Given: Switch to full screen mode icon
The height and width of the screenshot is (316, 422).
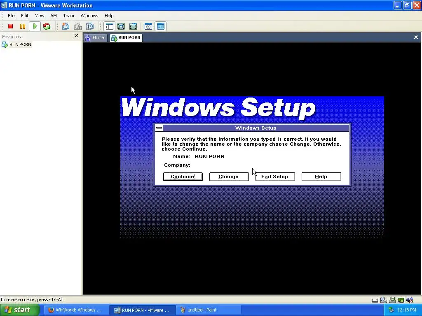Looking at the screenshot, I should [133, 26].
